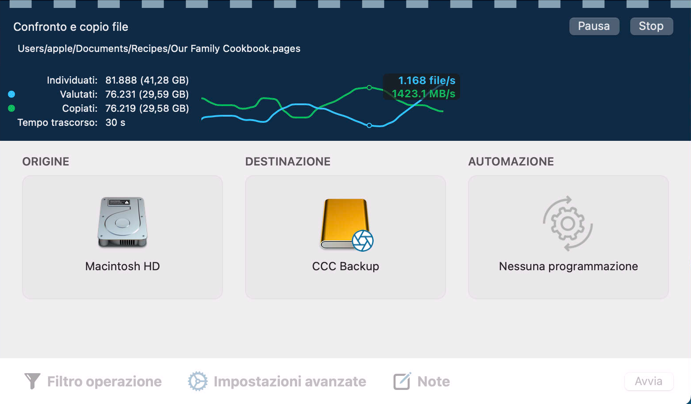Click the Pausa button
The image size is (691, 404).
click(594, 26)
